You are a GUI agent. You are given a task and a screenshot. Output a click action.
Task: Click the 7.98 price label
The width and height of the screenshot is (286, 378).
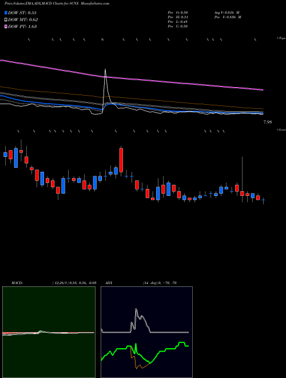268,122
